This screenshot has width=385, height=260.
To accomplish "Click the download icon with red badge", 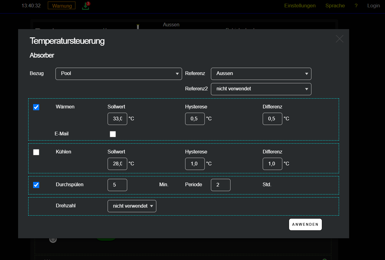I will click(x=86, y=6).
